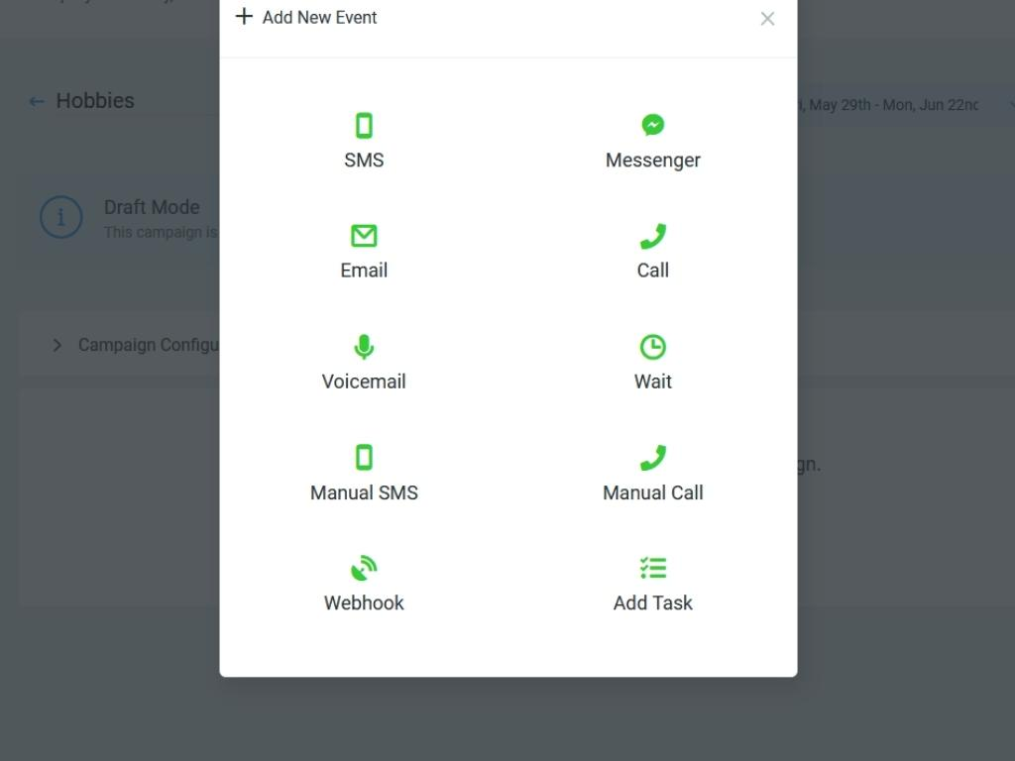Select the Call handset icon
This screenshot has width=1015, height=761.
point(652,236)
